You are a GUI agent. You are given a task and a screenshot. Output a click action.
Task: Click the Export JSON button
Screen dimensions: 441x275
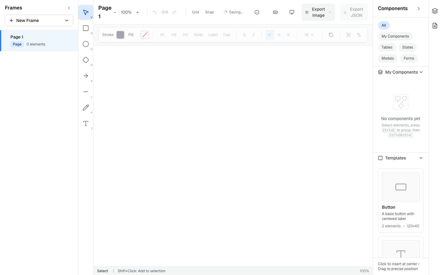(x=354, y=12)
